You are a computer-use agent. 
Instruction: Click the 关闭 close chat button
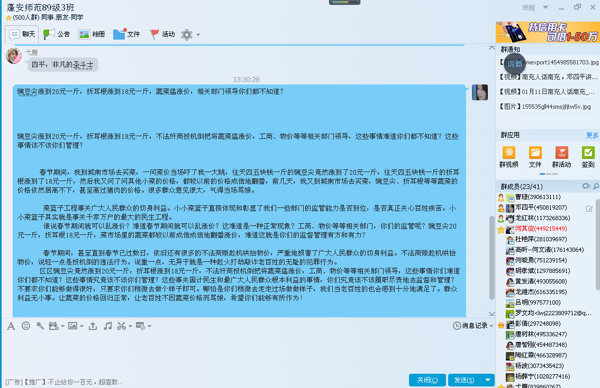pos(427,380)
